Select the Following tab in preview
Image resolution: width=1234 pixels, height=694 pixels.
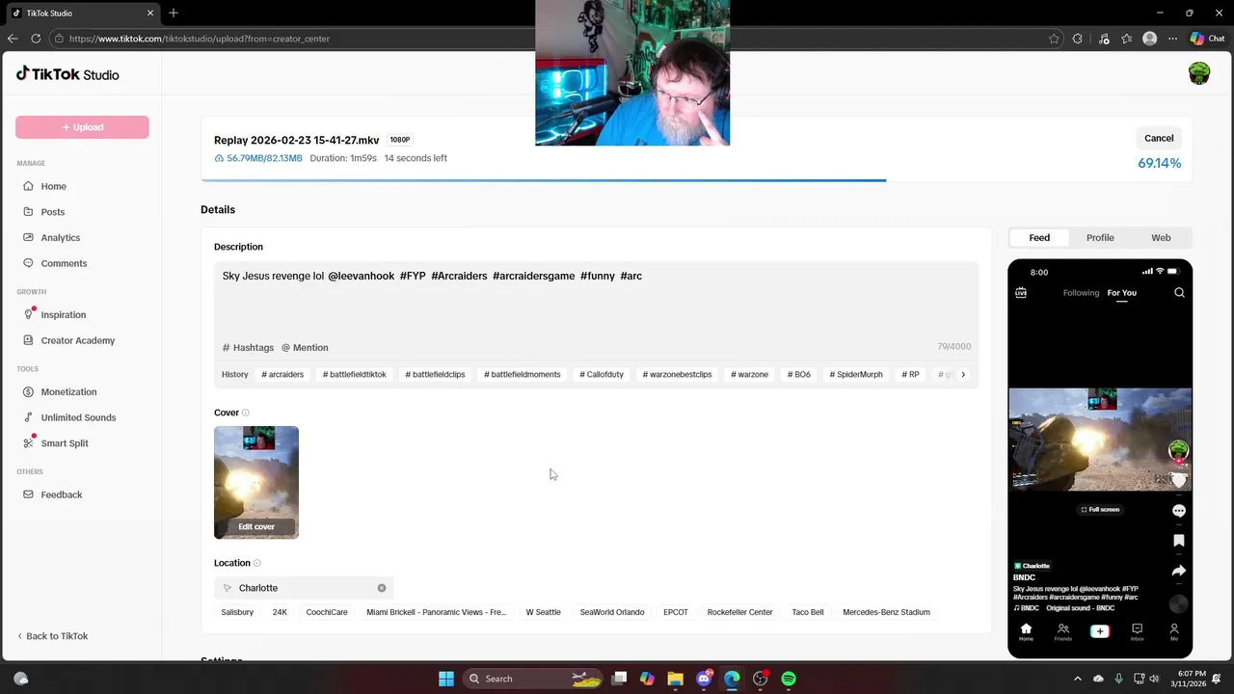1081,293
